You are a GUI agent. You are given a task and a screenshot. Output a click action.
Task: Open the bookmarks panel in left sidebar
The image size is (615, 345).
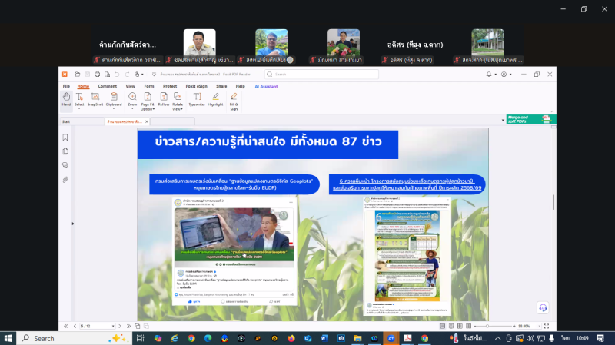point(65,138)
